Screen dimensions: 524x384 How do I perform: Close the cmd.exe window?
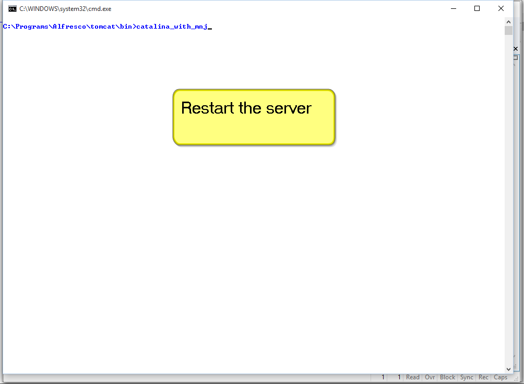click(x=501, y=8)
